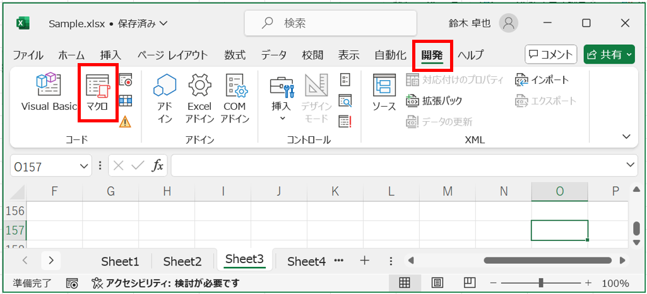
Task: Open the ファイル tab
Action: 28,55
